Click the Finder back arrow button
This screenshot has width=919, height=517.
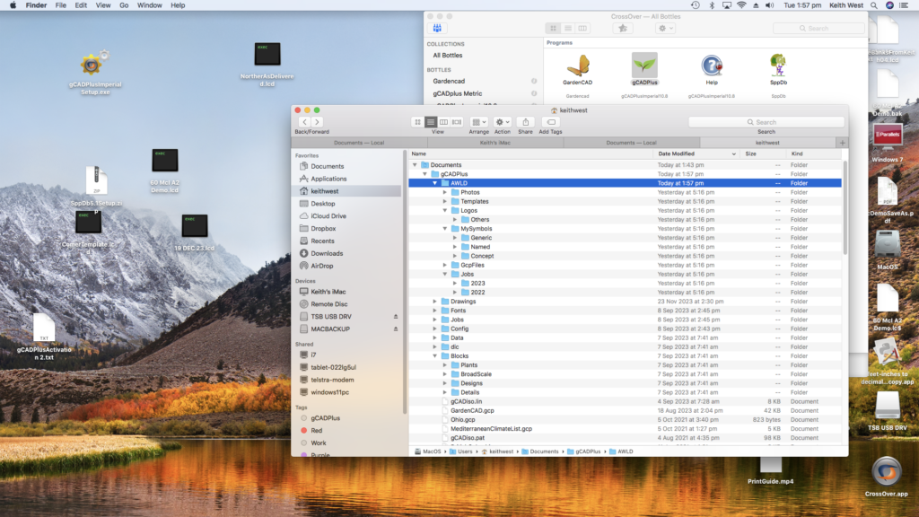coord(305,122)
